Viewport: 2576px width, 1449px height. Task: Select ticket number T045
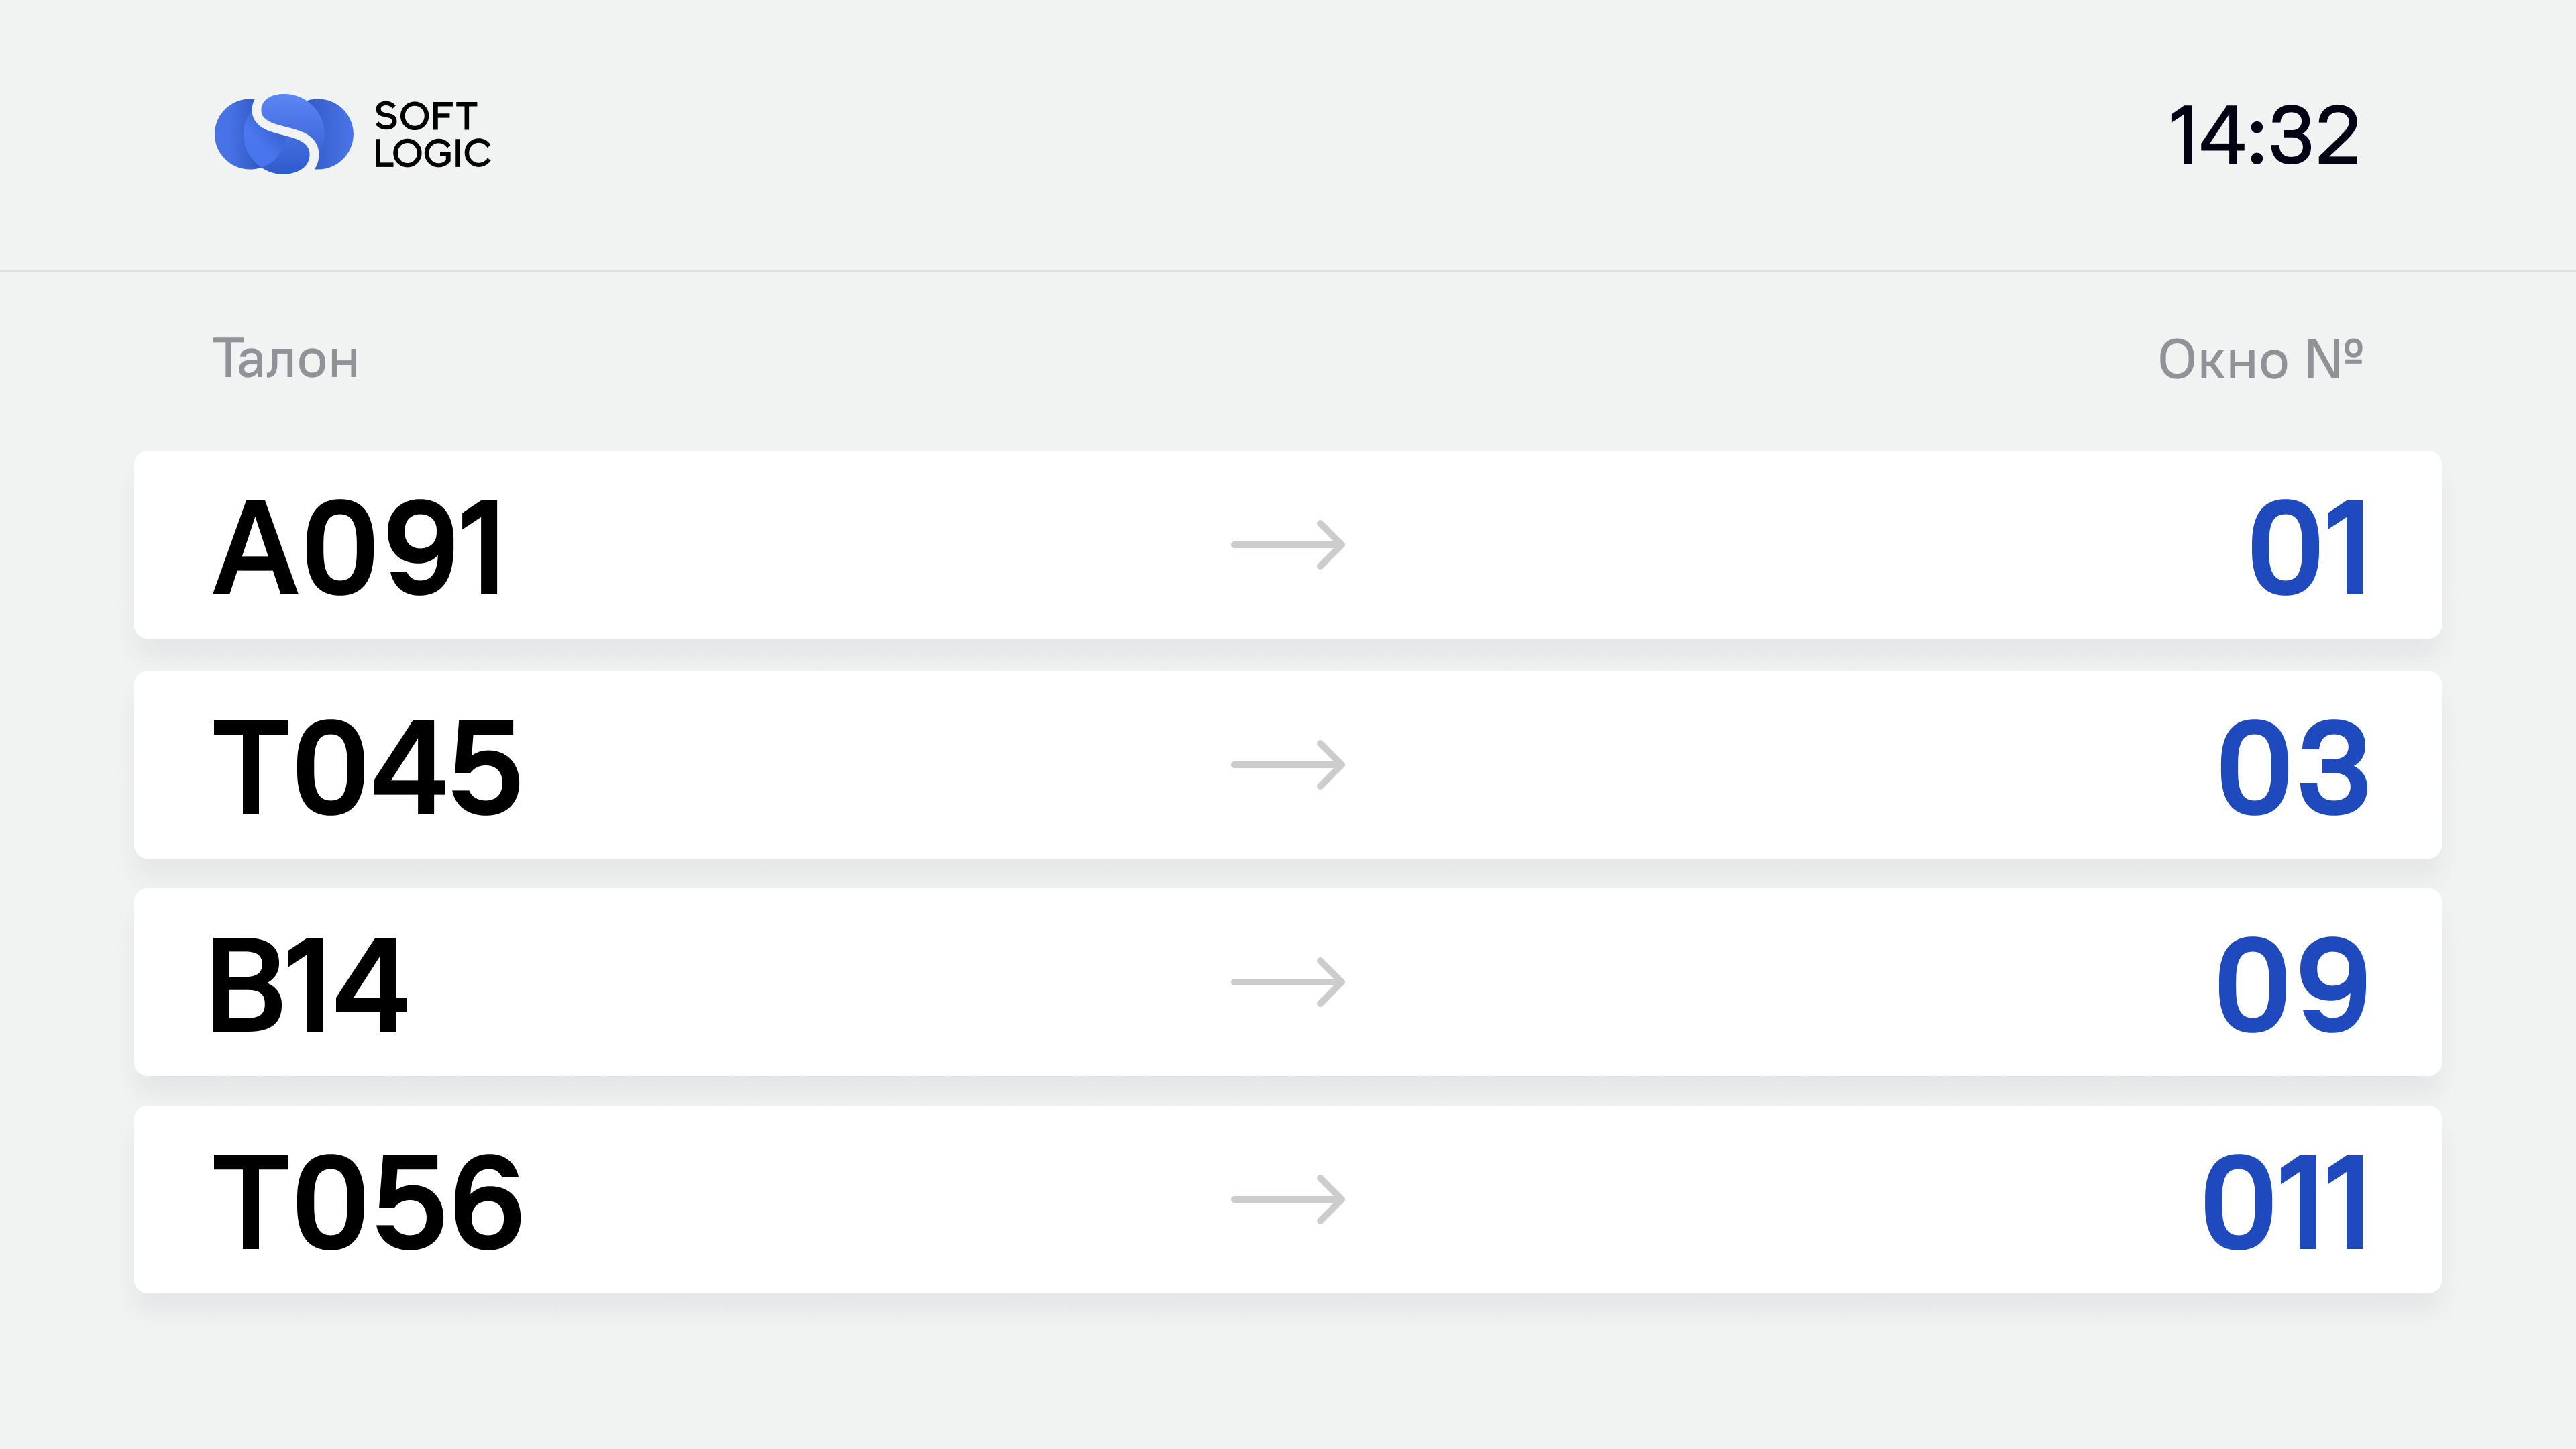(367, 767)
